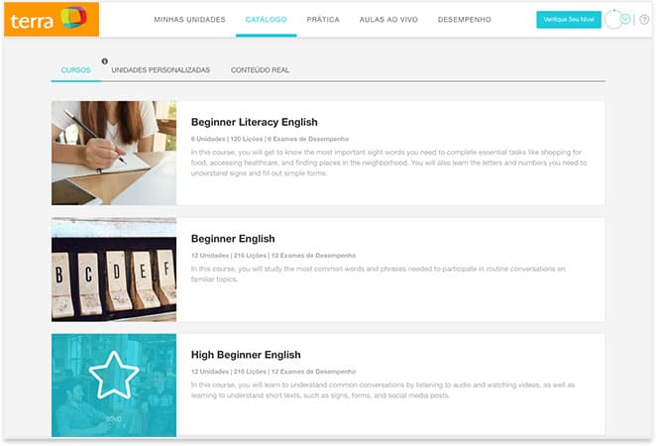
Task: Open the help question mark icon
Action: (644, 20)
